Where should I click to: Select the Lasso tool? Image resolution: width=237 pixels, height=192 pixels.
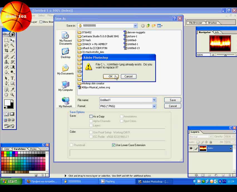(6, 45)
